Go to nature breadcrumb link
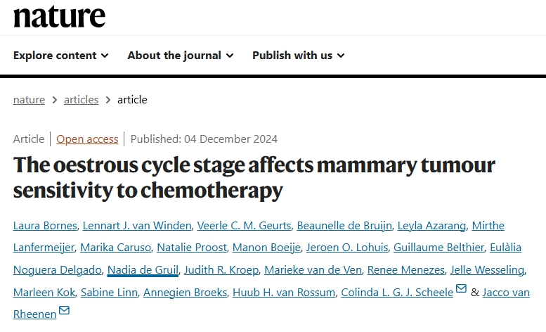The image size is (546, 332). (x=29, y=100)
